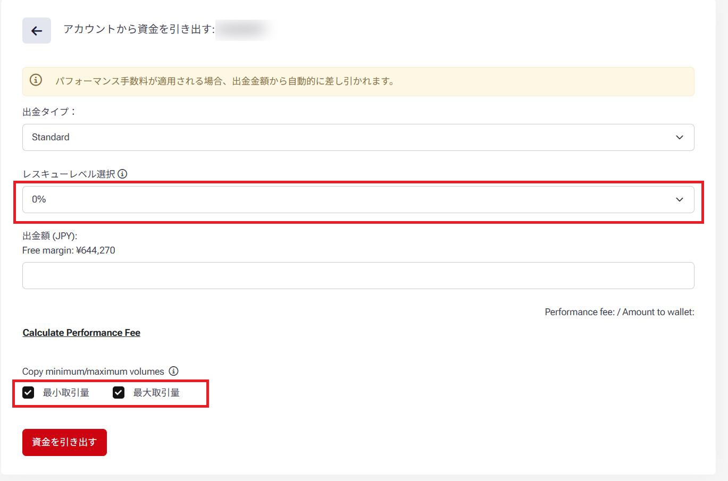Viewport: 728px width, 481px height.
Task: Click the Free margin ¥644,270 text
Action: tap(69, 250)
